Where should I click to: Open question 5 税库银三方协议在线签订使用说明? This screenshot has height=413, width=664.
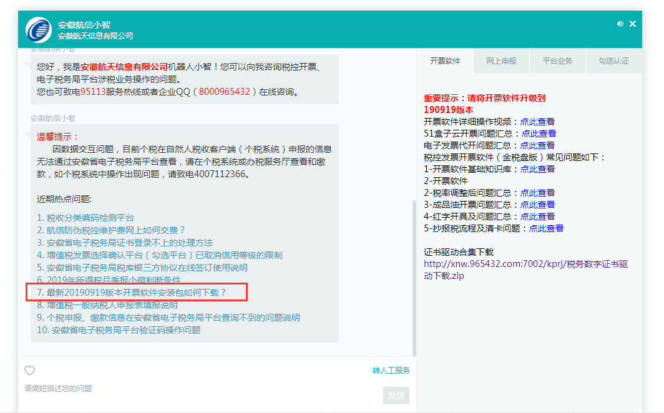point(142,268)
